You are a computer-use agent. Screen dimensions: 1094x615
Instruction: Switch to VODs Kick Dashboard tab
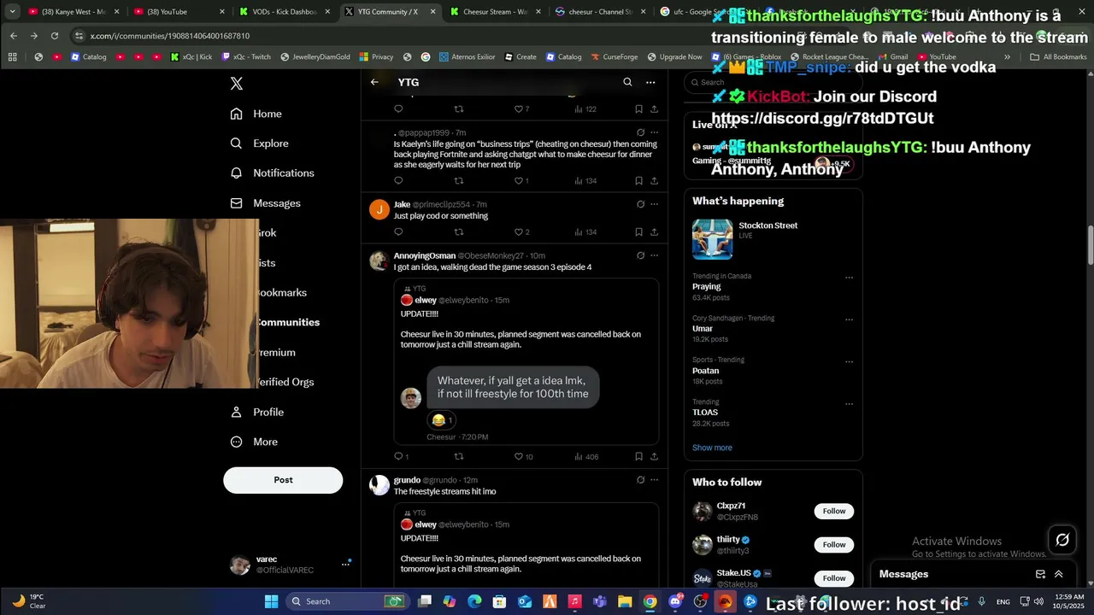[x=283, y=12]
